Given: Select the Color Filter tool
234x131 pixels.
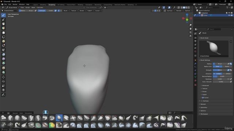Looking at the screenshot, I should coord(3,63).
